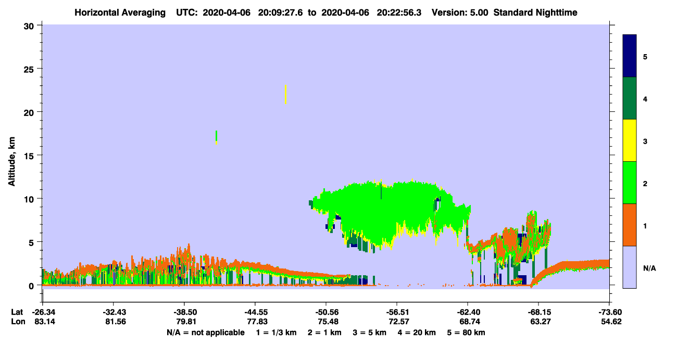677x347 pixels.
Task: Click 'Version: 5.00' in the title
Action: pyautogui.click(x=459, y=12)
